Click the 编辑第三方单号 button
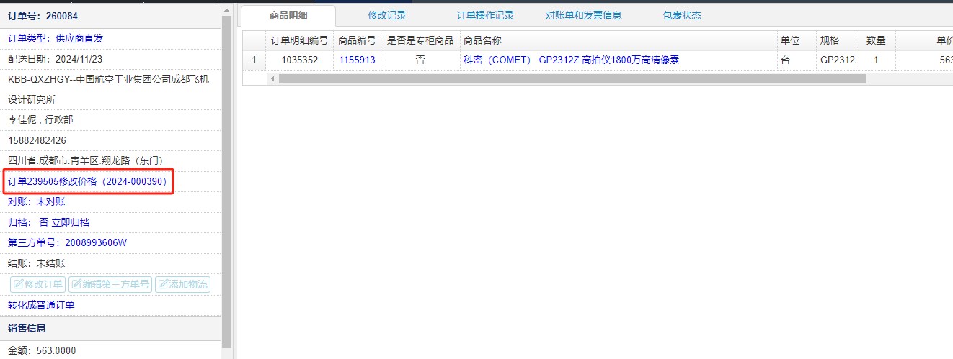This screenshot has width=953, height=359. pos(110,284)
